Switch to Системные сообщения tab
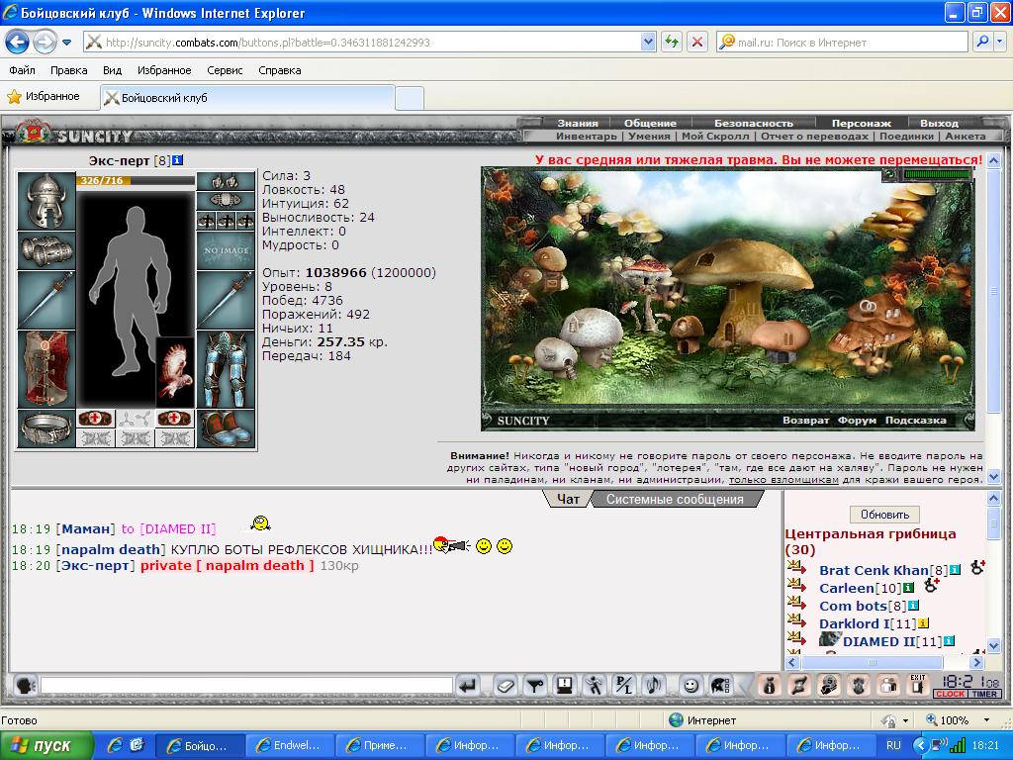This screenshot has height=760, width=1013. (675, 499)
